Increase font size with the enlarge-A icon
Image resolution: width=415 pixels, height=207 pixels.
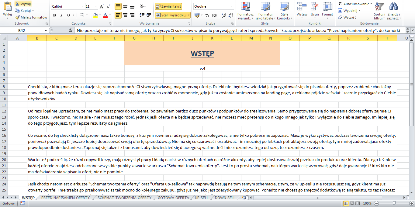102,6
